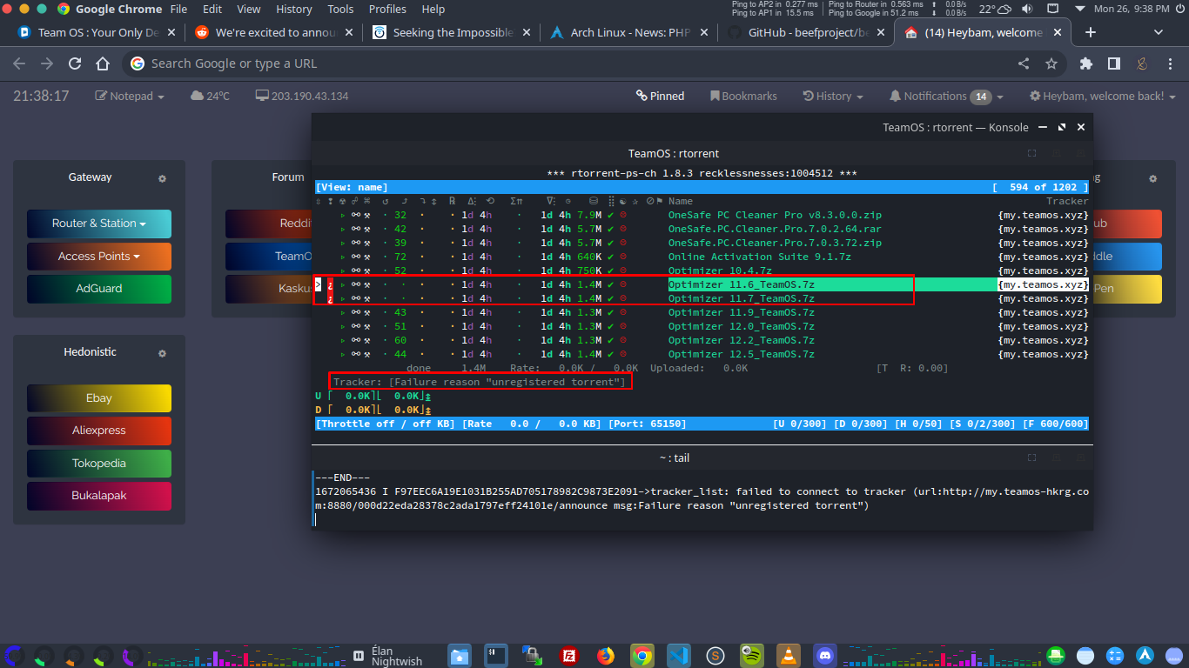Click the Chrome forward arrow
The image size is (1189, 668).
pos(47,63)
